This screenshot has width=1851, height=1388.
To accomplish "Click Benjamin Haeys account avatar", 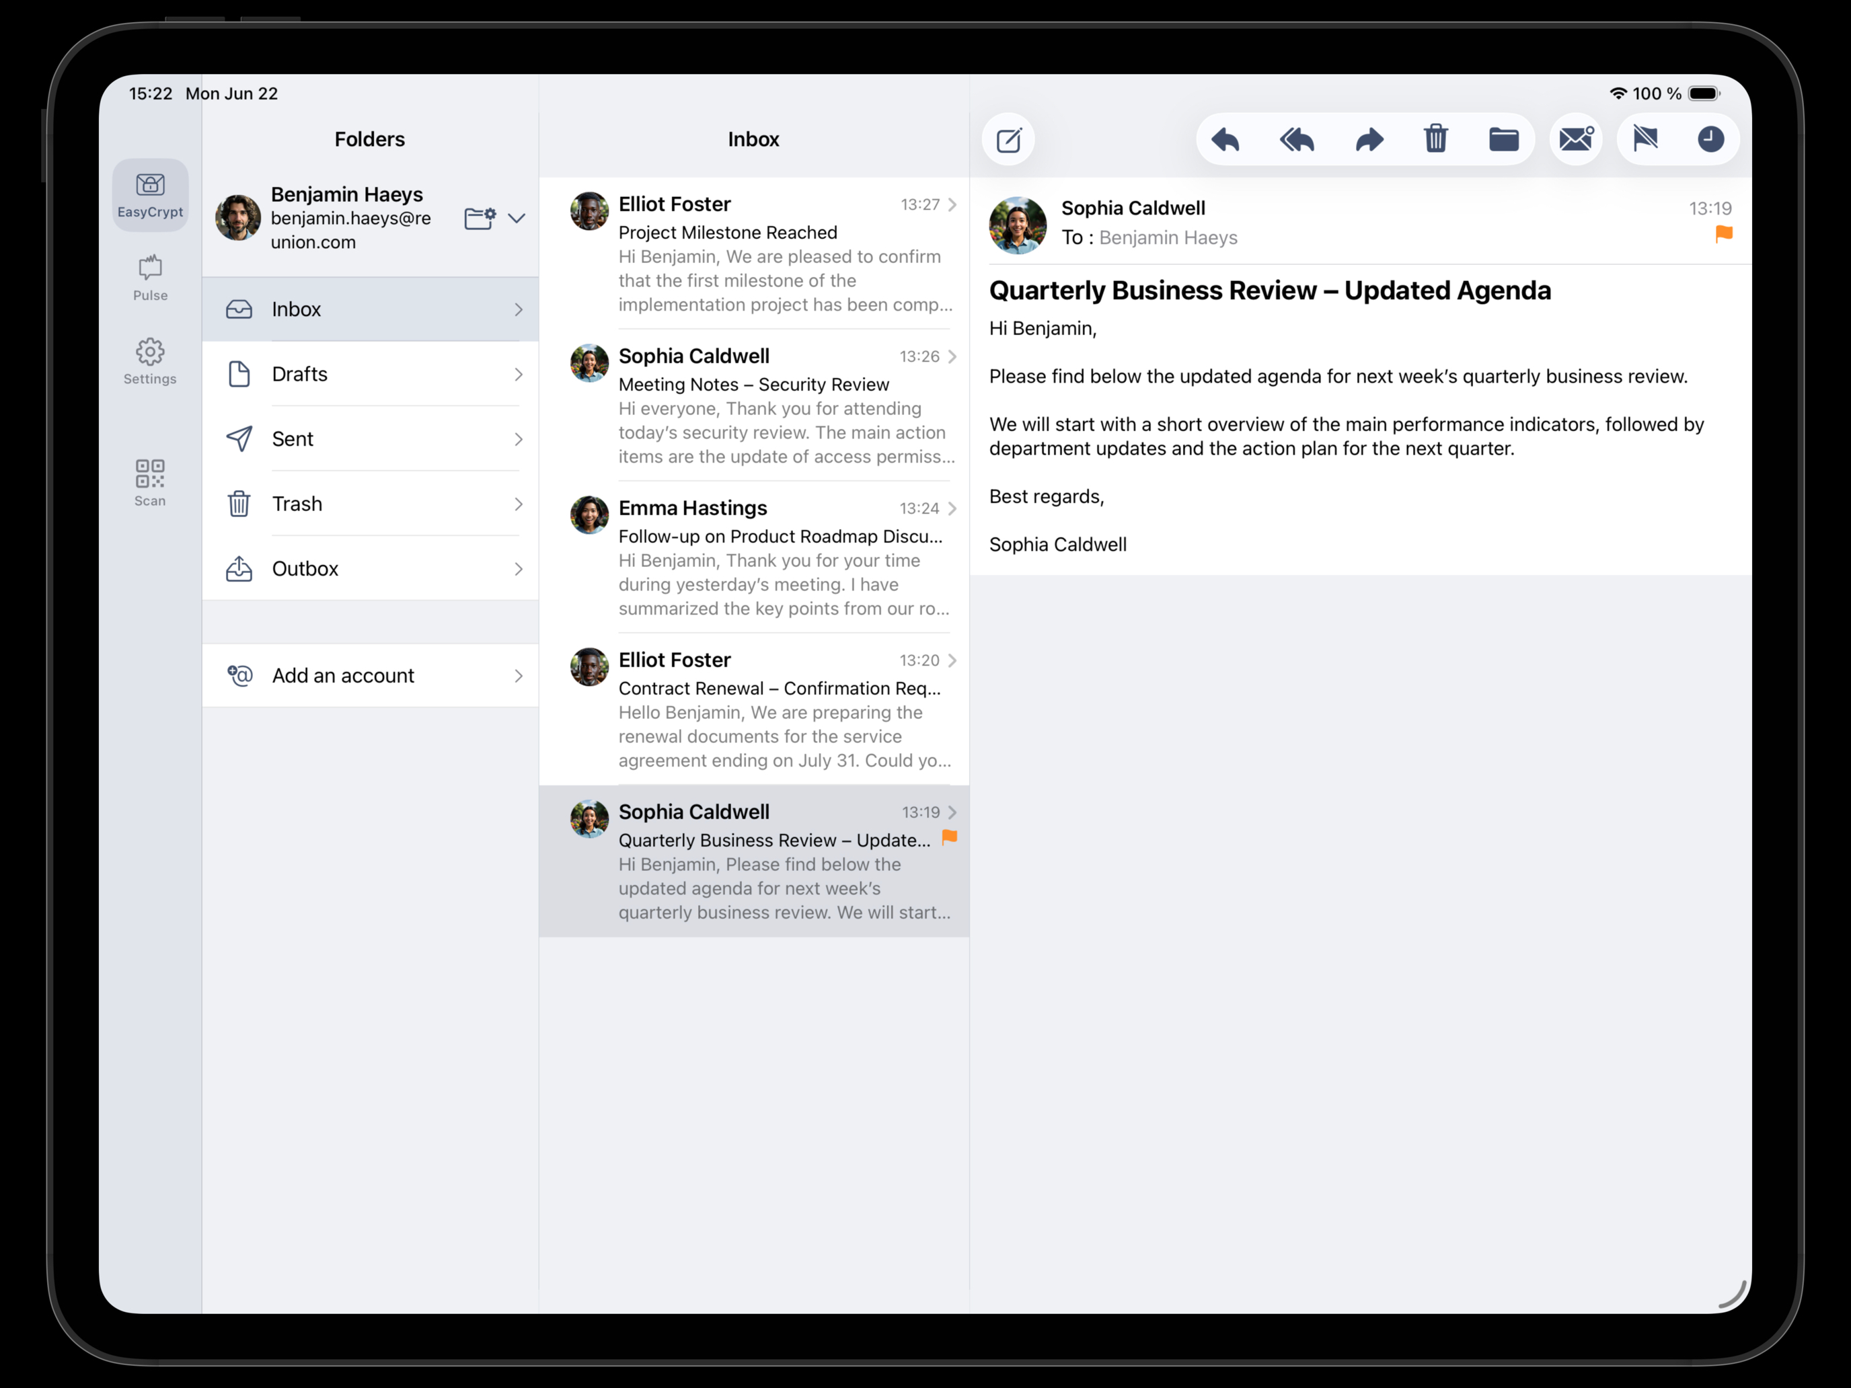I will click(x=237, y=217).
